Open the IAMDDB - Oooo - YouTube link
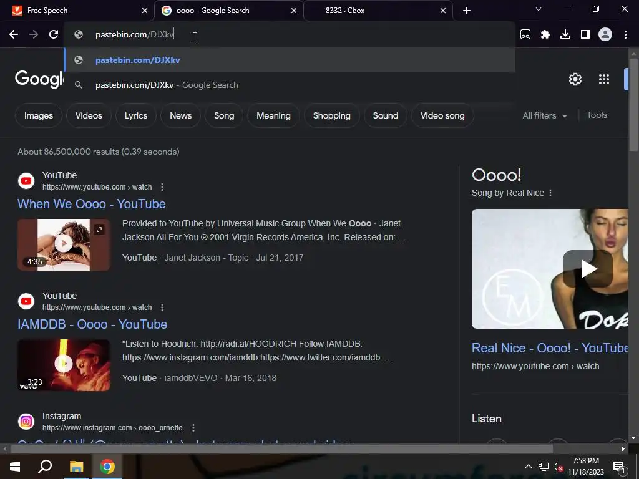639x479 pixels. (92, 324)
